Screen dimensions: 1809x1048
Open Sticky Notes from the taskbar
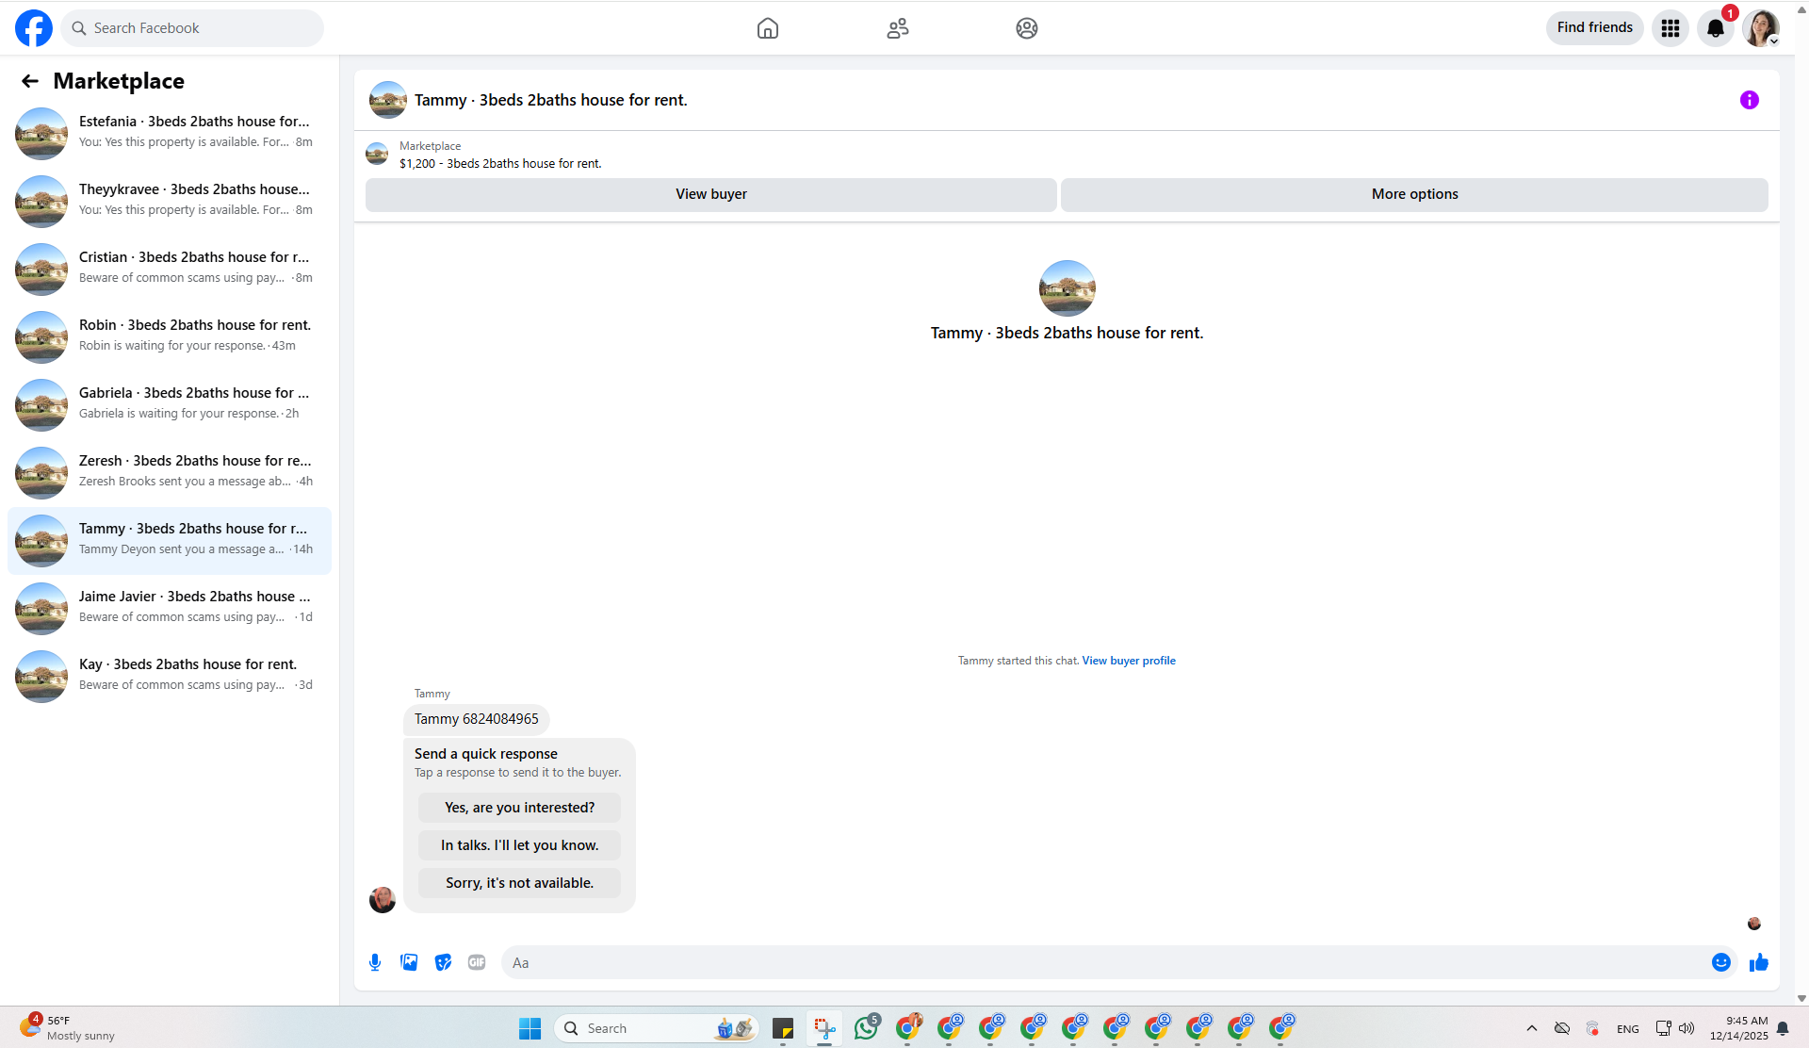(783, 1028)
